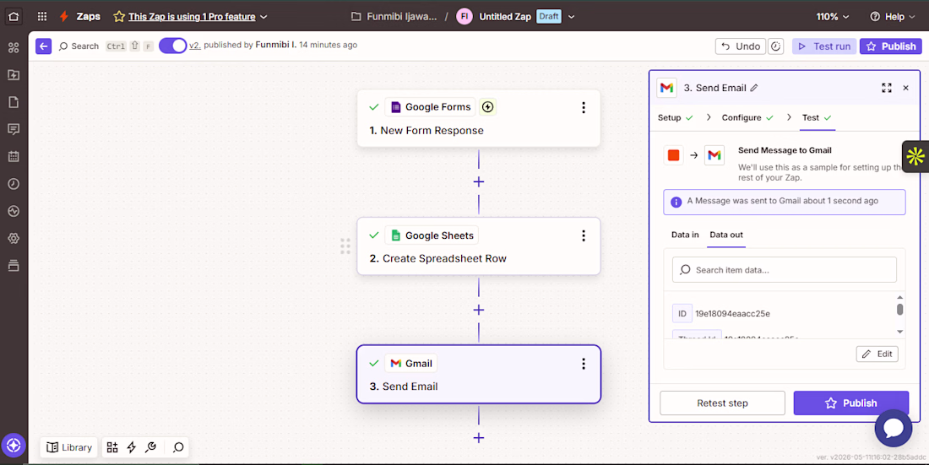Switch to the Configure tab
Image resolution: width=929 pixels, height=465 pixels.
coord(747,117)
